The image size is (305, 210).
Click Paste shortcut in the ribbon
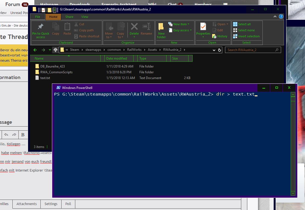pos(87,36)
